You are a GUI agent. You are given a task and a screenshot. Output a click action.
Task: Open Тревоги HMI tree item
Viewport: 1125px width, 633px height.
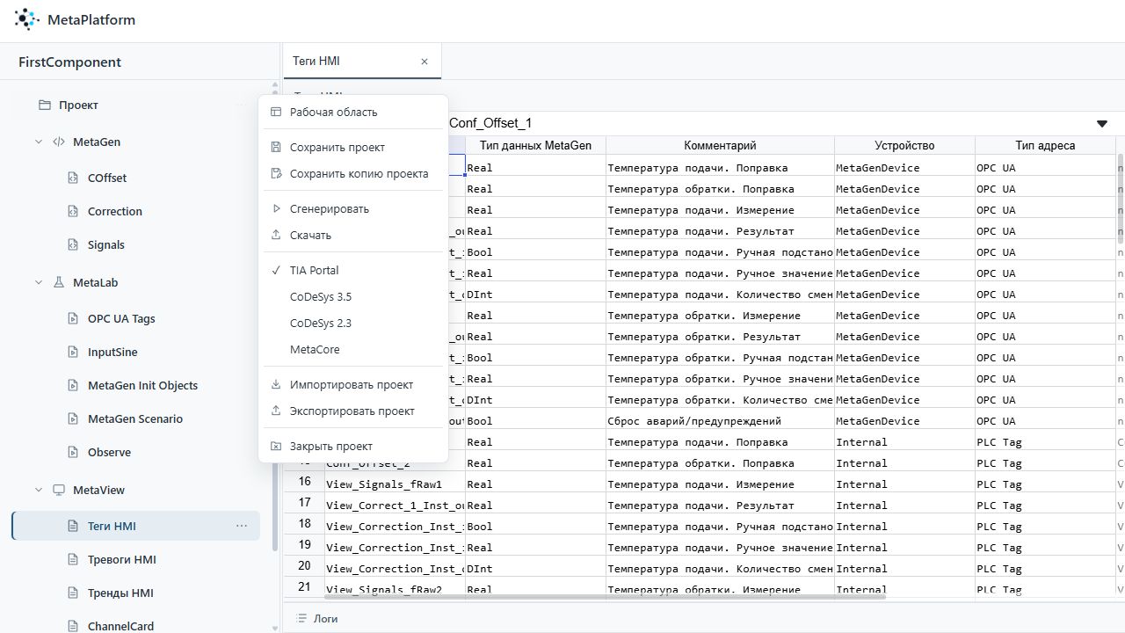pos(135,559)
